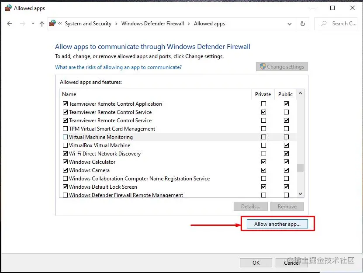
Task: Click Allow another app... button
Action: tap(277, 224)
